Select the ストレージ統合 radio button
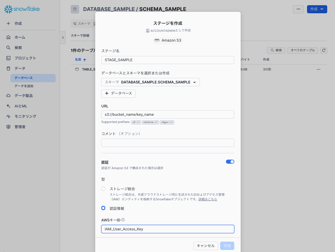The width and height of the screenshot is (335, 252). pyautogui.click(x=103, y=188)
